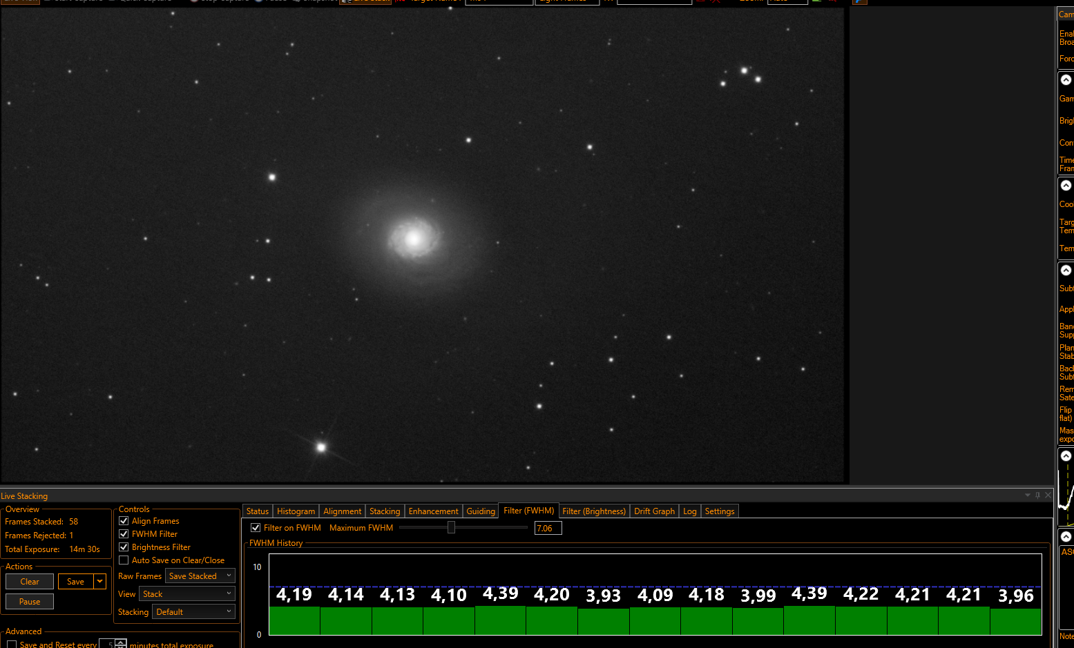Disable the FWHM Filter checkbox in Controls
The width and height of the screenshot is (1074, 648).
point(124,534)
